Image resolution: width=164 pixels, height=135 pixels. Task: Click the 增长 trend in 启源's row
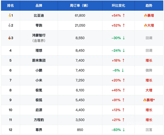[x=149, y=110]
